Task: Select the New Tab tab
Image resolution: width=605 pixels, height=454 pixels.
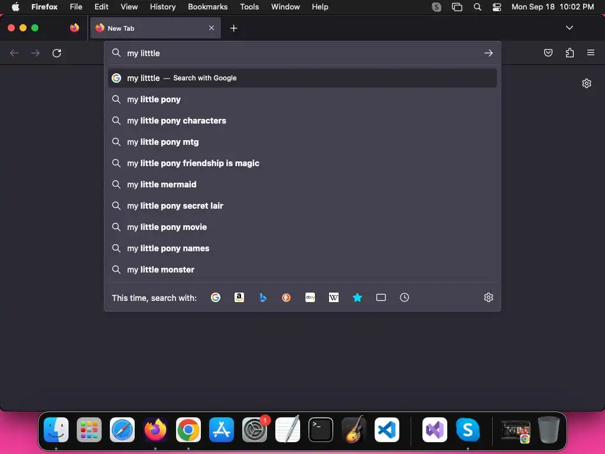Action: click(155, 28)
